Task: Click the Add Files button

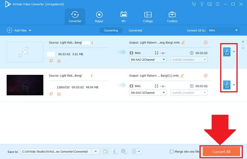Action: point(17,30)
